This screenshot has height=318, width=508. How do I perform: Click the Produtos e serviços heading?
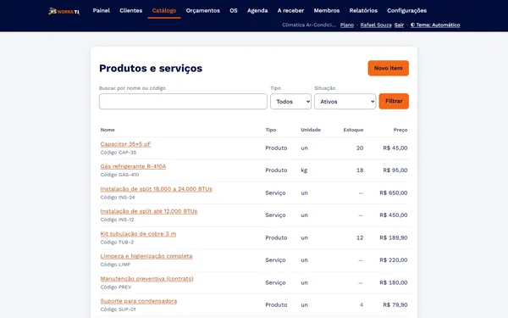pyautogui.click(x=151, y=68)
